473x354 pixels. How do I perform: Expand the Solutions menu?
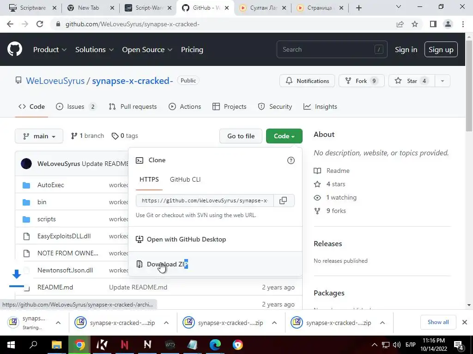point(94,50)
